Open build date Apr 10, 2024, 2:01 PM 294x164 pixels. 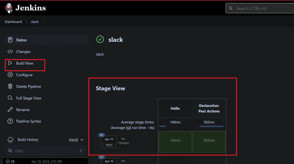click(x=47, y=161)
